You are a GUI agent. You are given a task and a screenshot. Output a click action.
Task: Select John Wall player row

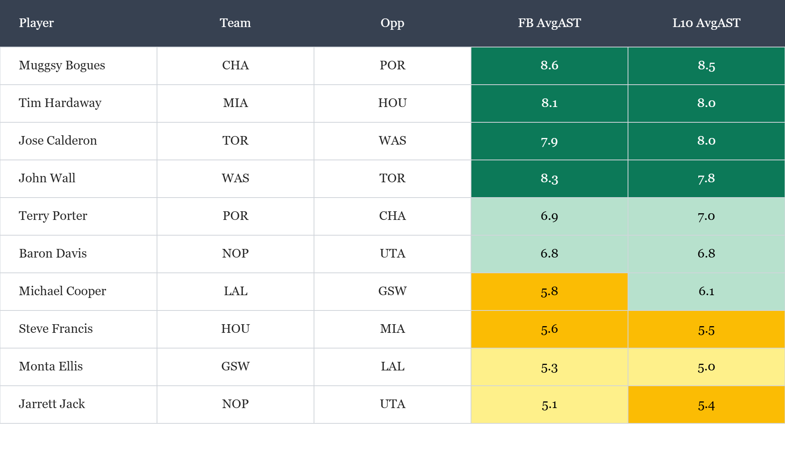point(47,178)
